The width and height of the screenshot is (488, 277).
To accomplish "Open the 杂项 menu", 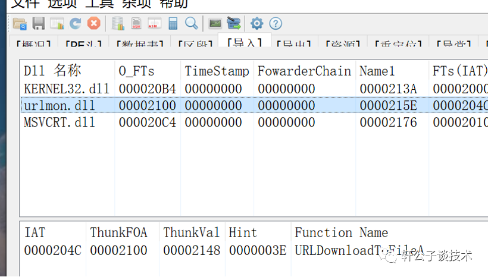I will (x=136, y=4).
